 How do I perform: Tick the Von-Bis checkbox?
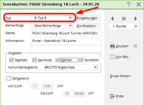pos(112,57)
